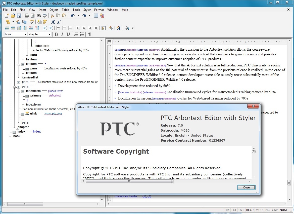
Task: Click the Paste clipboard icon
Action: (x=64, y=16)
